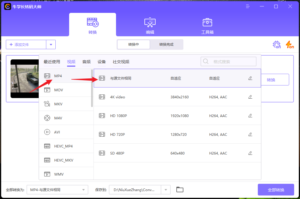
Task: Select the HEVC_MP4 format icon
Action: click(x=47, y=146)
